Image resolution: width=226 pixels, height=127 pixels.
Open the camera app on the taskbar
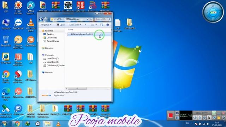[x=38, y=124]
